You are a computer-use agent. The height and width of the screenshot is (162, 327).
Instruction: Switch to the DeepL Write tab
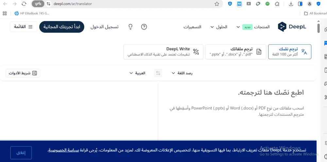pos(163,52)
